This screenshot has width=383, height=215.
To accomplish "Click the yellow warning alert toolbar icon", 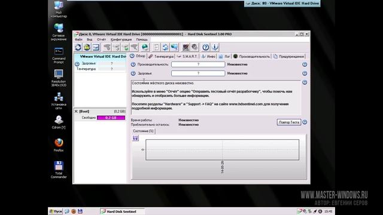I will click(87, 47).
